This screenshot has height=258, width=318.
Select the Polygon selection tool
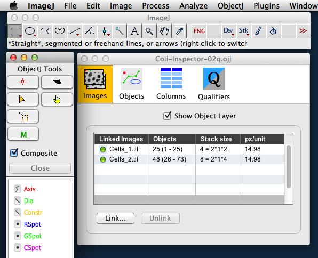(45, 31)
